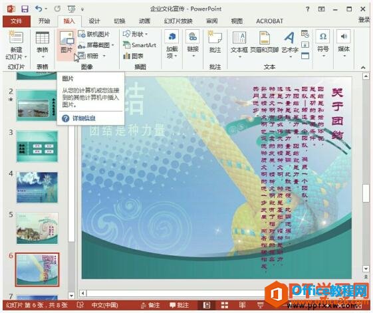Screen dimensions: 373x313
Task: Toggle 批注 comments pane in status bar
Action: click(x=179, y=305)
